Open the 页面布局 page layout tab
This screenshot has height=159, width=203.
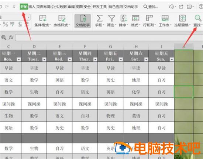(44, 7)
